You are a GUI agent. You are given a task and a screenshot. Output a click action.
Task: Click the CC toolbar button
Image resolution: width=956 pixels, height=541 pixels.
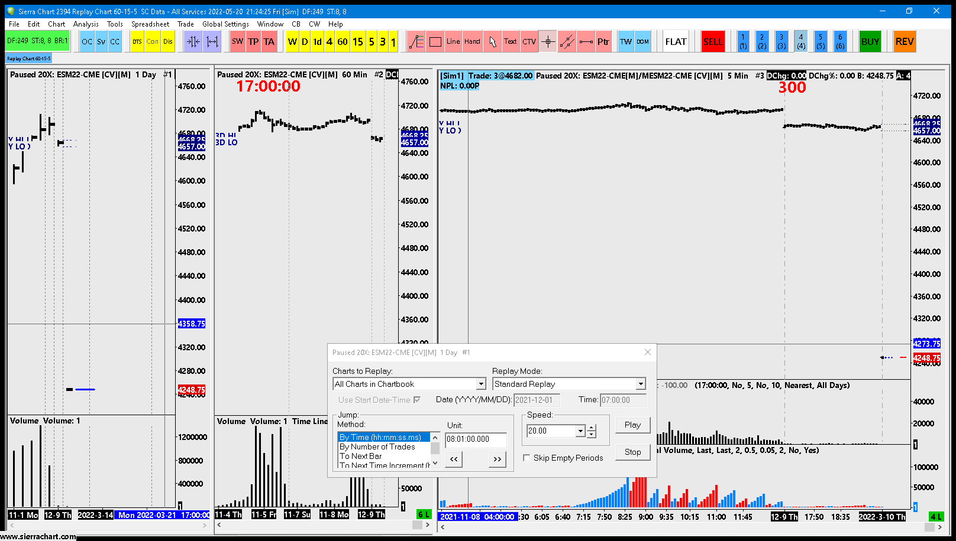click(115, 41)
